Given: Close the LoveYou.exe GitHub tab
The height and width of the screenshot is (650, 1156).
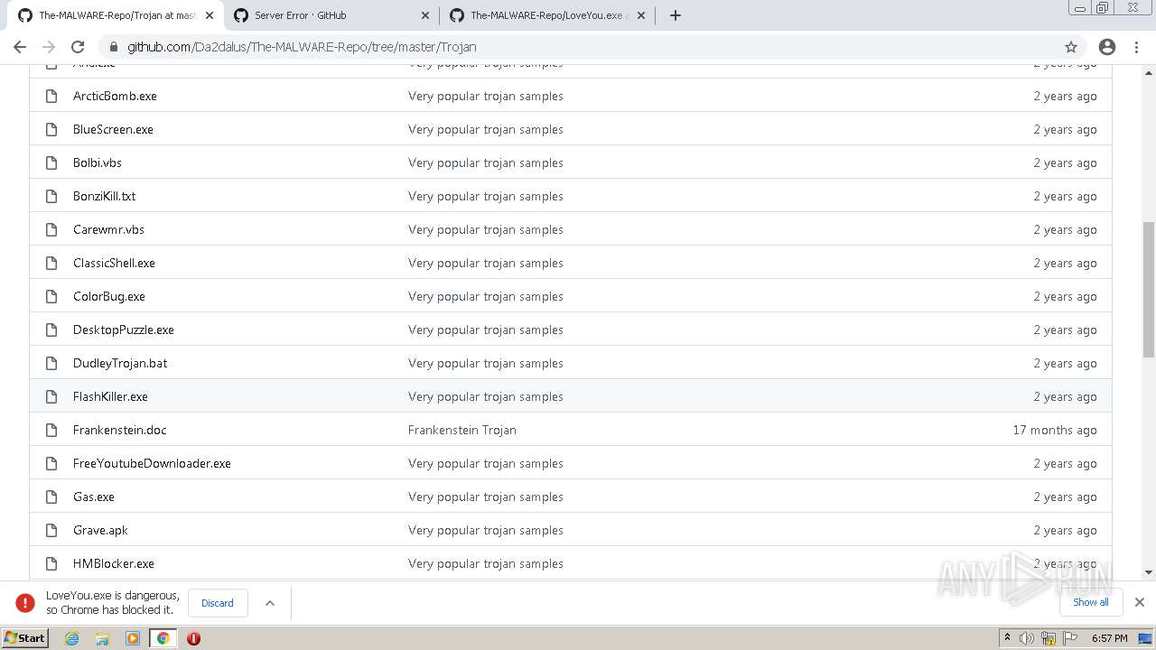Looking at the screenshot, I should tap(641, 15).
